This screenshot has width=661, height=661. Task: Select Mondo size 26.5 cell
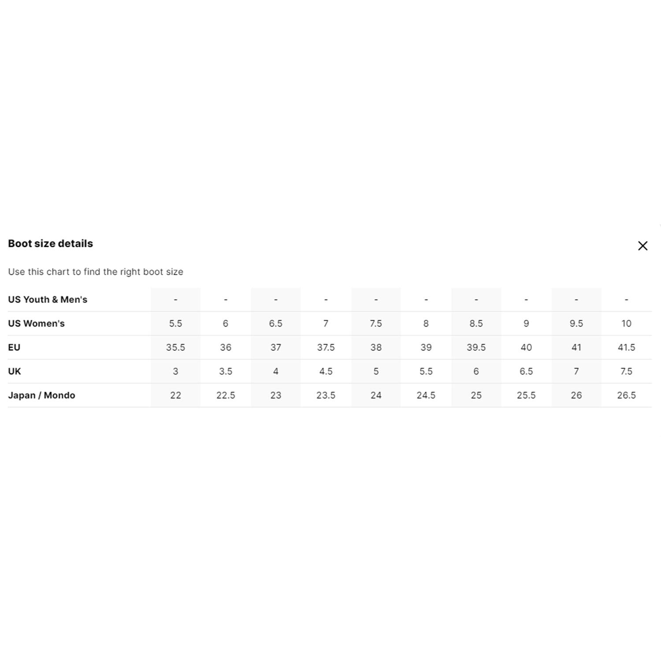click(x=626, y=395)
